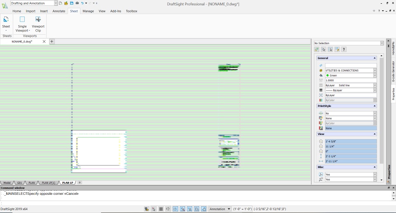The image size is (396, 213).
Task: Open the Green line color dropdown
Action: 375,75
